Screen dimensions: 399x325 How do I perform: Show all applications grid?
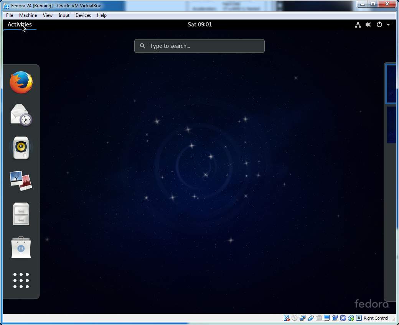(x=21, y=281)
